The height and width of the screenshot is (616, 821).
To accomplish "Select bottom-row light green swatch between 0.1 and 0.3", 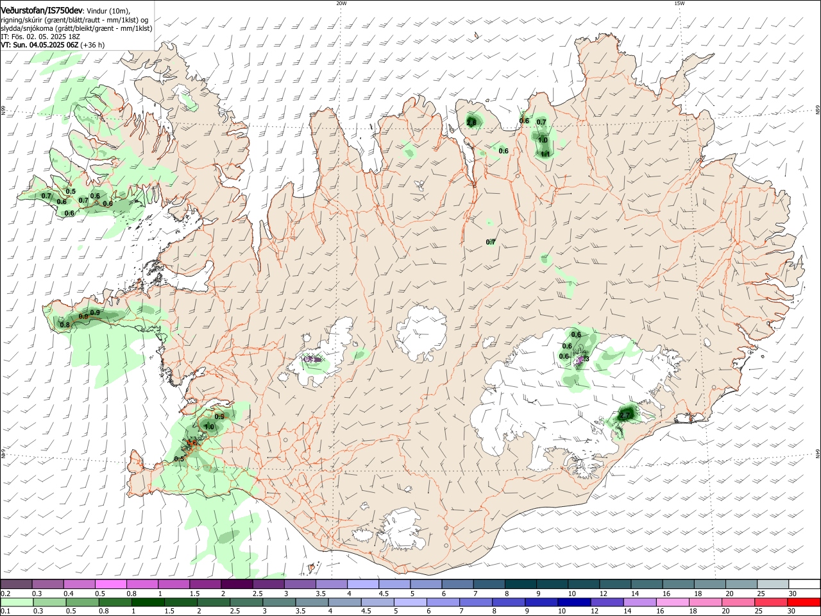I will [x=16, y=603].
